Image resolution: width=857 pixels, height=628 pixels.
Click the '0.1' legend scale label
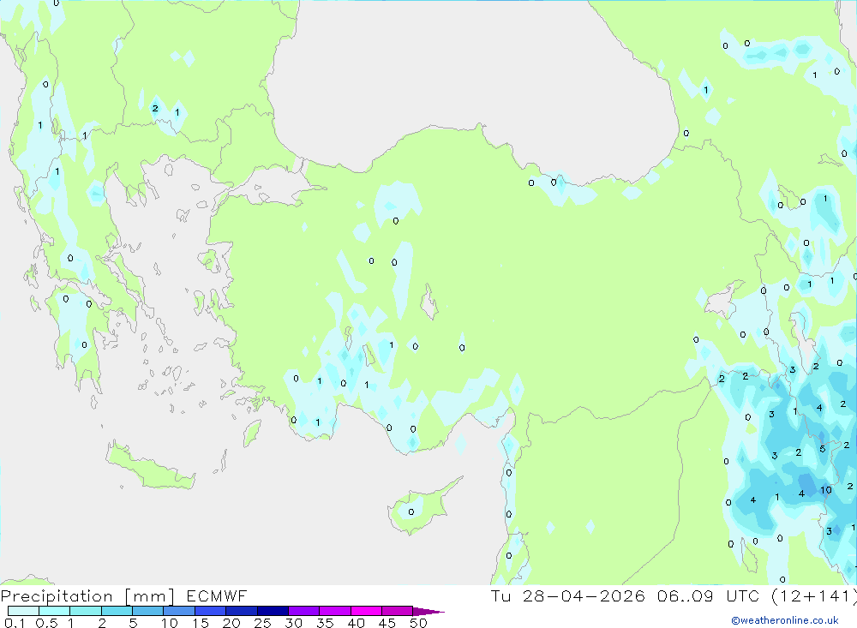click(x=15, y=623)
